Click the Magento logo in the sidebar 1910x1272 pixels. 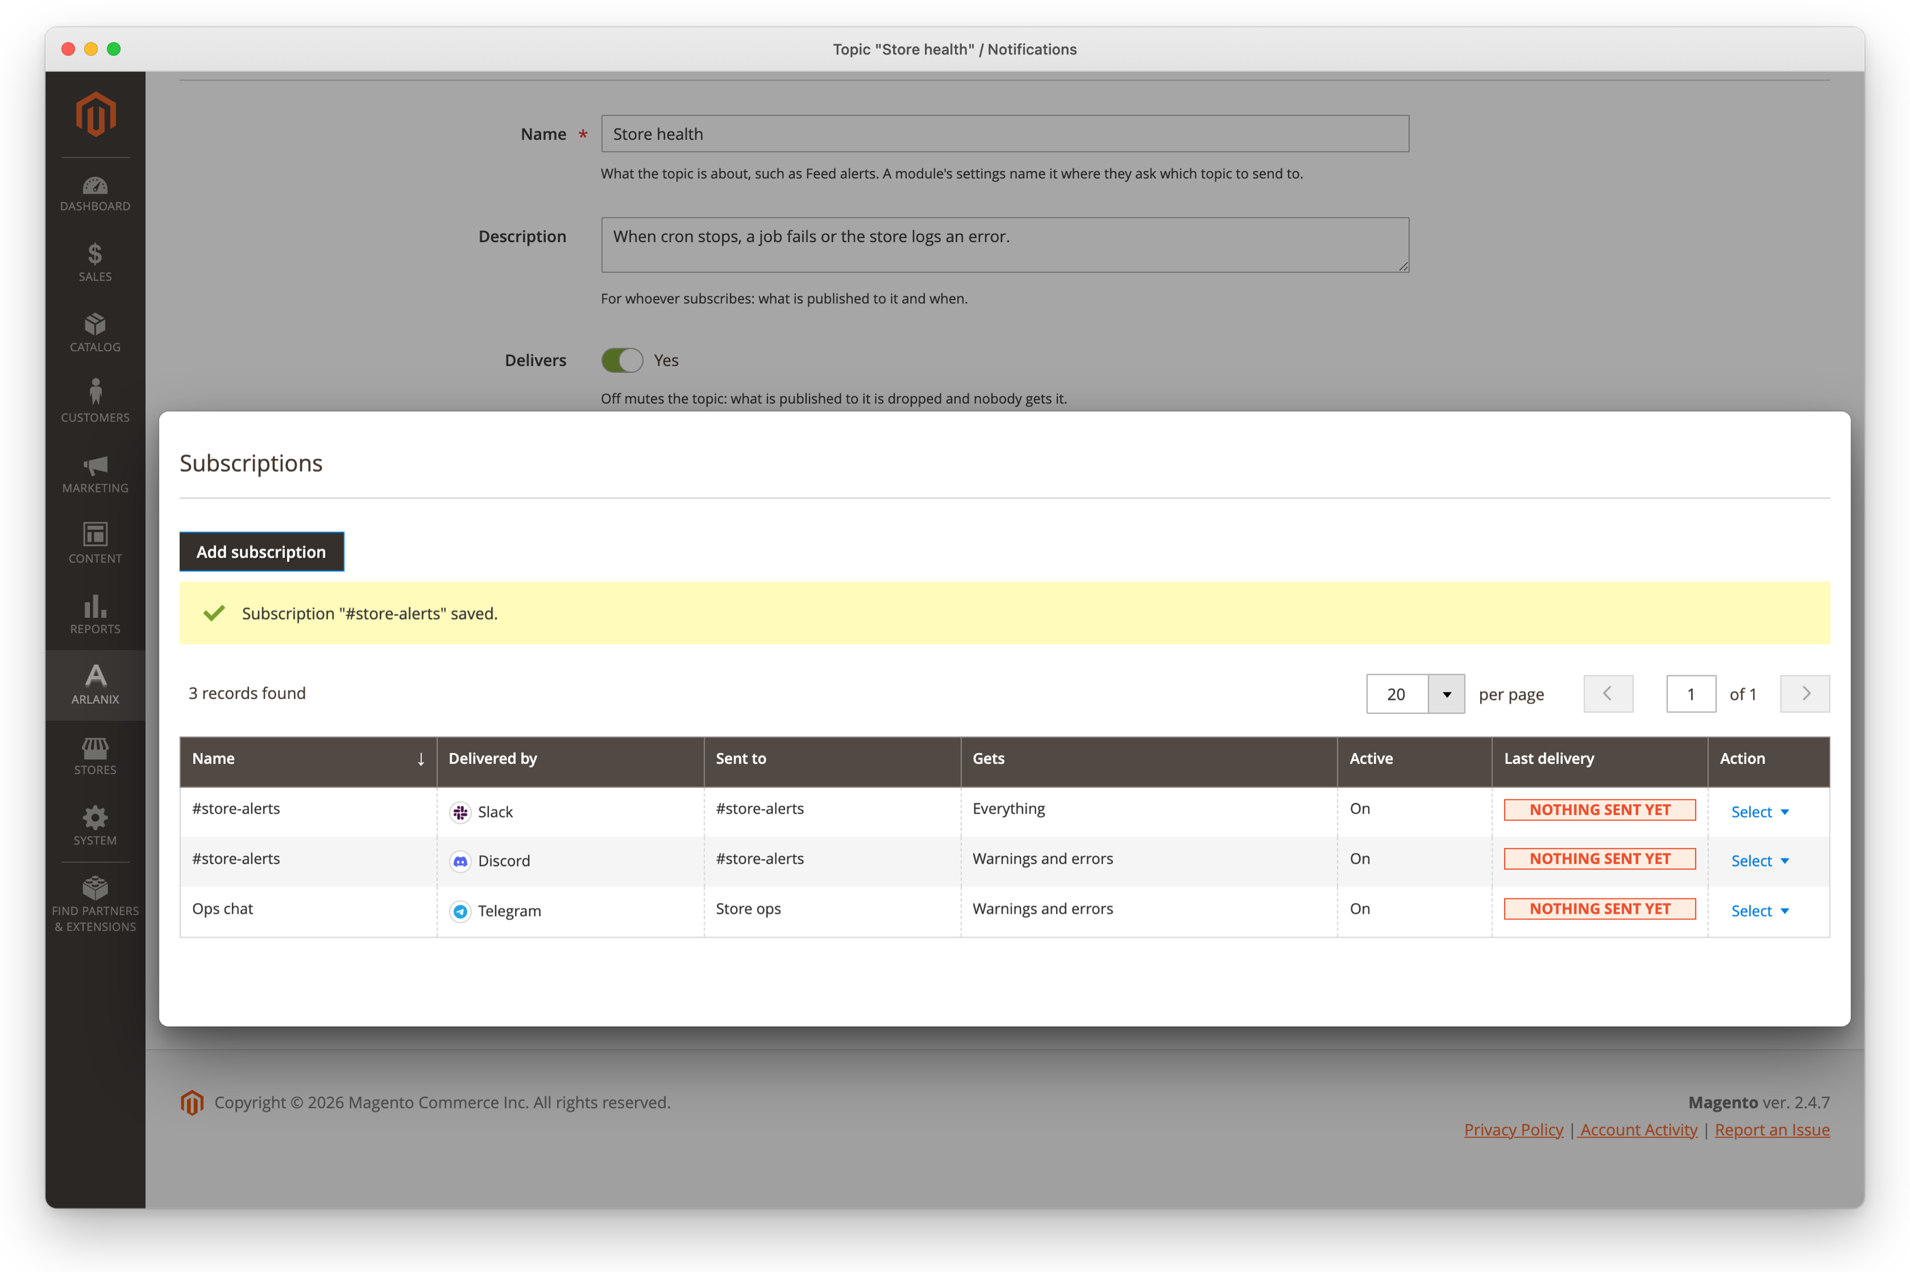95,114
